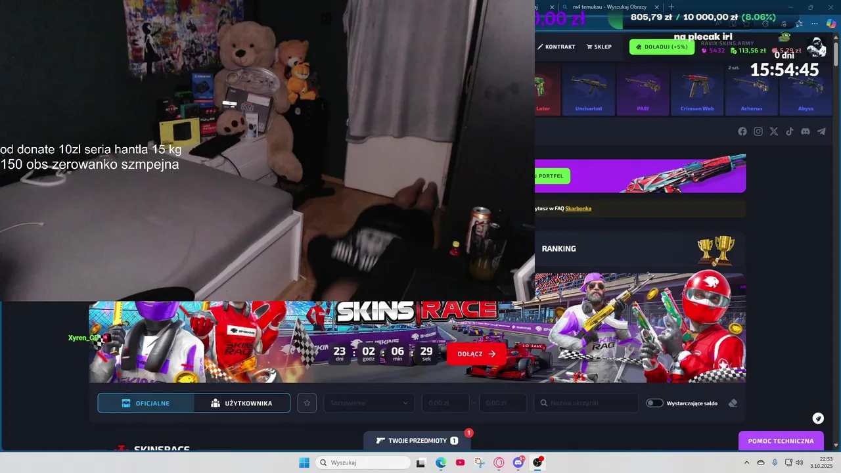Click the microphone tray icon
The image size is (841, 473).
pos(775,462)
